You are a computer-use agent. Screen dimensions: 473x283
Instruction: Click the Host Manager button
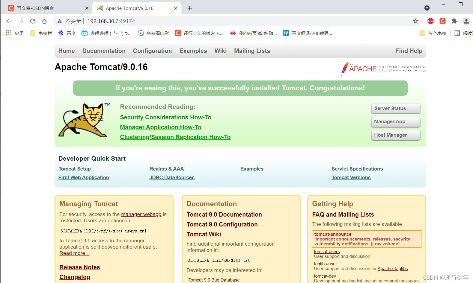pyautogui.click(x=396, y=135)
